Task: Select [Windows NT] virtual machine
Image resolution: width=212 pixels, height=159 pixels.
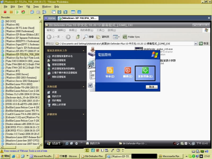Action: point(12,71)
